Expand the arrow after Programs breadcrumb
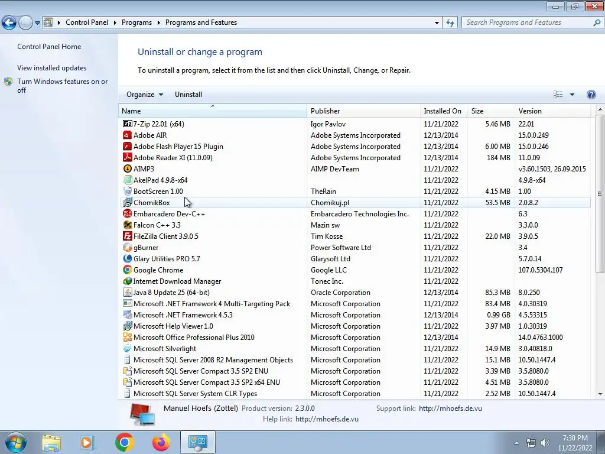 click(158, 22)
